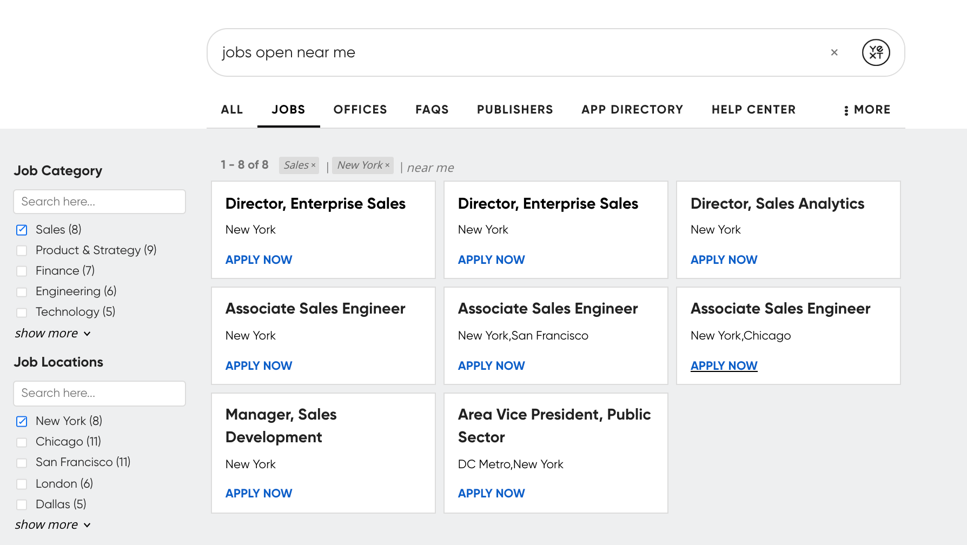Check the Product & Strategy category

[x=22, y=250]
